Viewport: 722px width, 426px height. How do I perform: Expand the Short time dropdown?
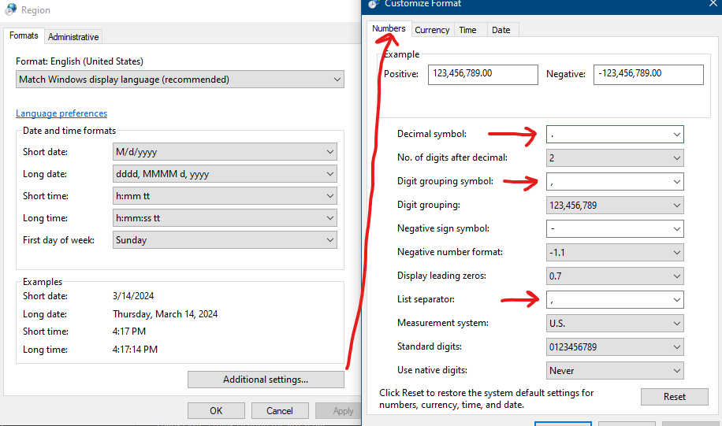coord(225,196)
